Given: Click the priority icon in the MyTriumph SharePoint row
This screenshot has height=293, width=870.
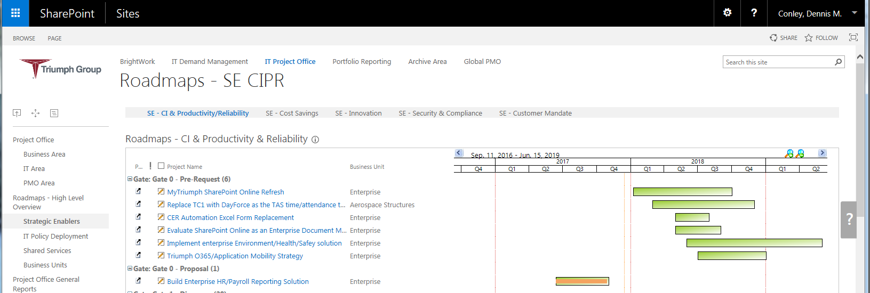Looking at the screenshot, I should coord(139,191).
